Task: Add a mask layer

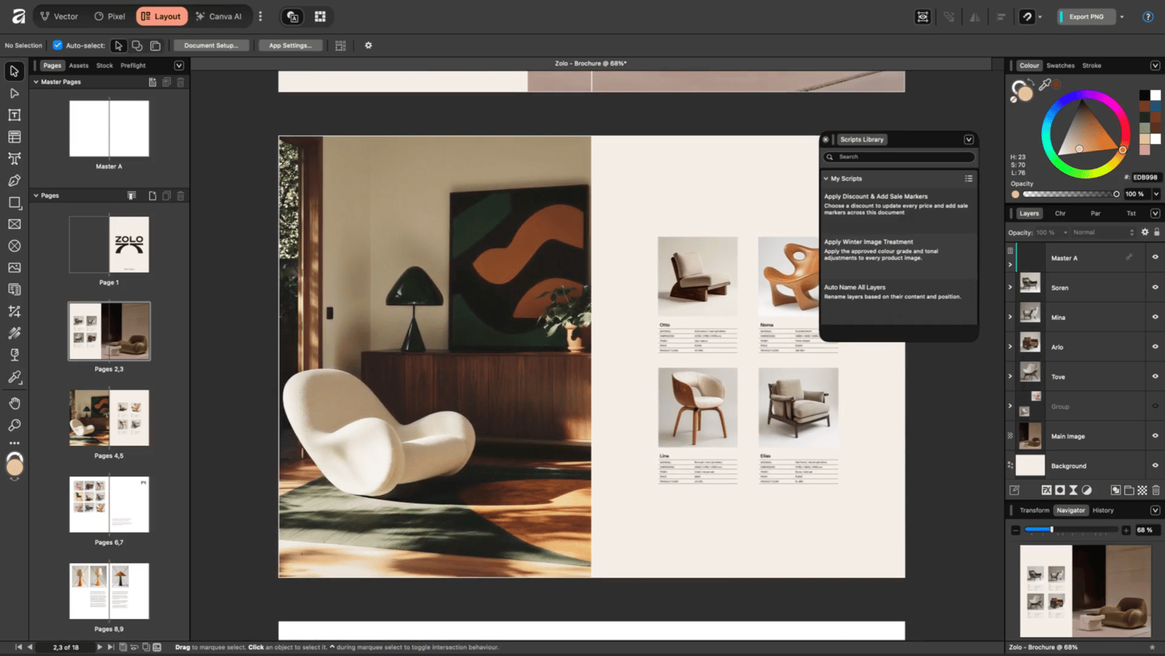Action: (1060, 490)
